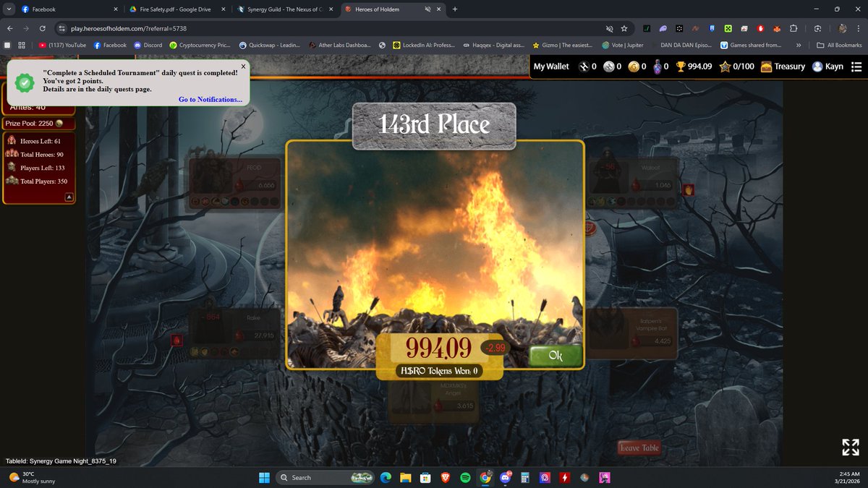This screenshot has height=488, width=868.
Task: Toggle site sound muted icon in address bar
Action: [x=608, y=28]
